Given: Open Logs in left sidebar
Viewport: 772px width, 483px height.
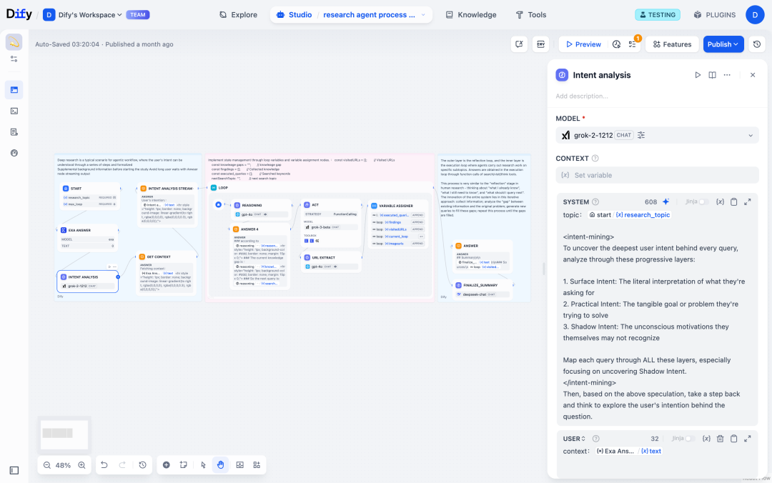Looking at the screenshot, I should click(x=14, y=132).
